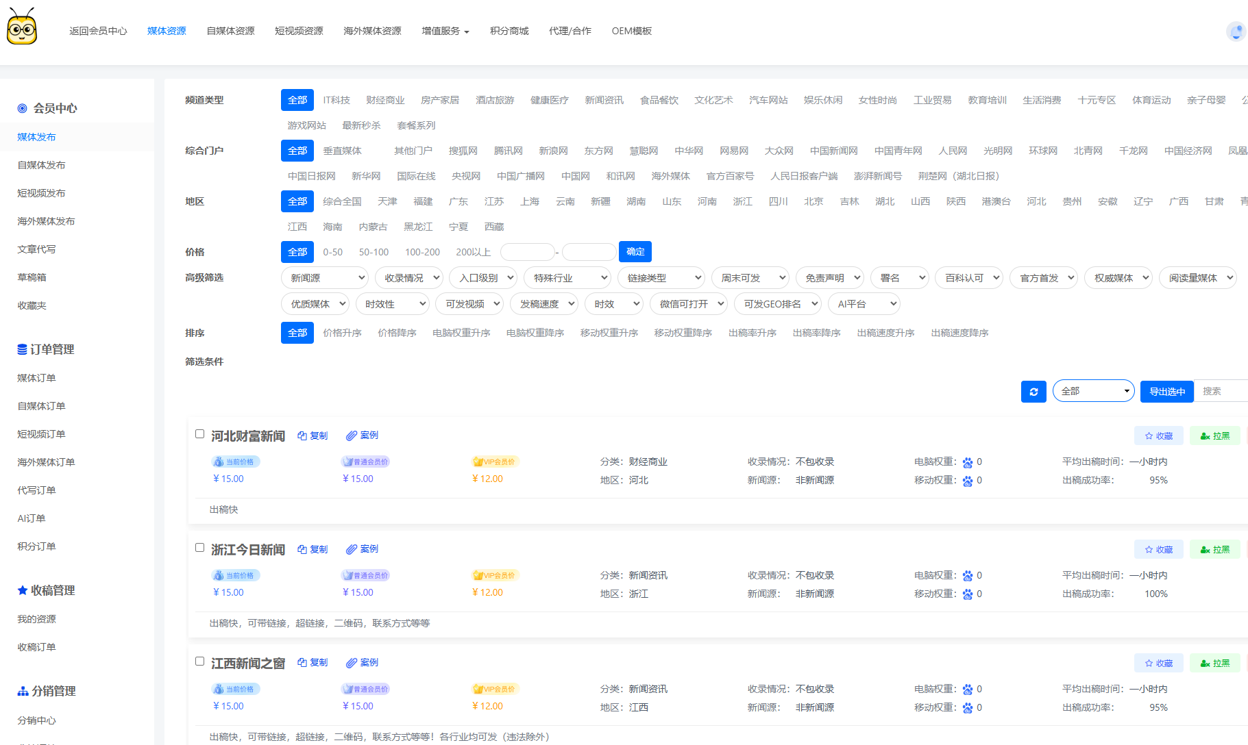Check the 河北财富新闻 checkbox

click(199, 433)
